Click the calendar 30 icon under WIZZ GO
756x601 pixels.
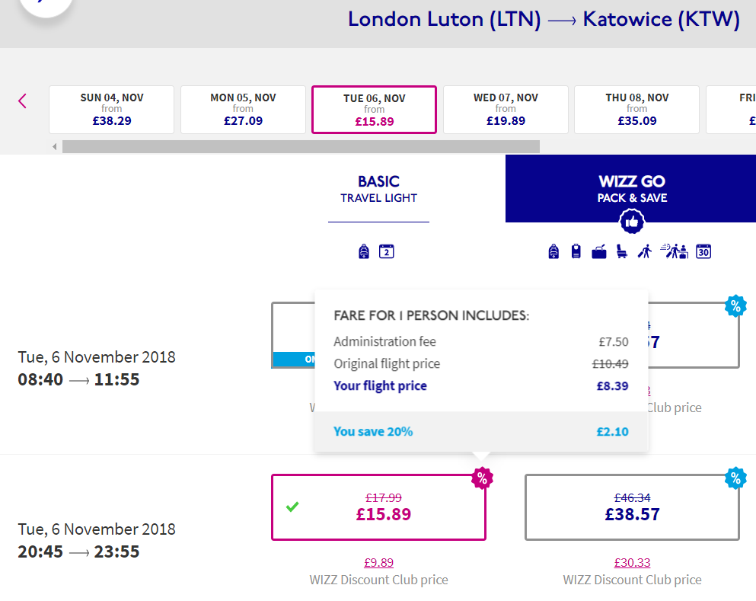(x=703, y=251)
